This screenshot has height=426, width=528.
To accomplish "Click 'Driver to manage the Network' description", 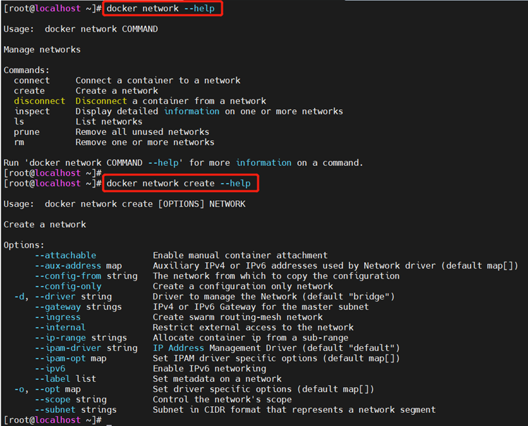I will (x=273, y=297).
